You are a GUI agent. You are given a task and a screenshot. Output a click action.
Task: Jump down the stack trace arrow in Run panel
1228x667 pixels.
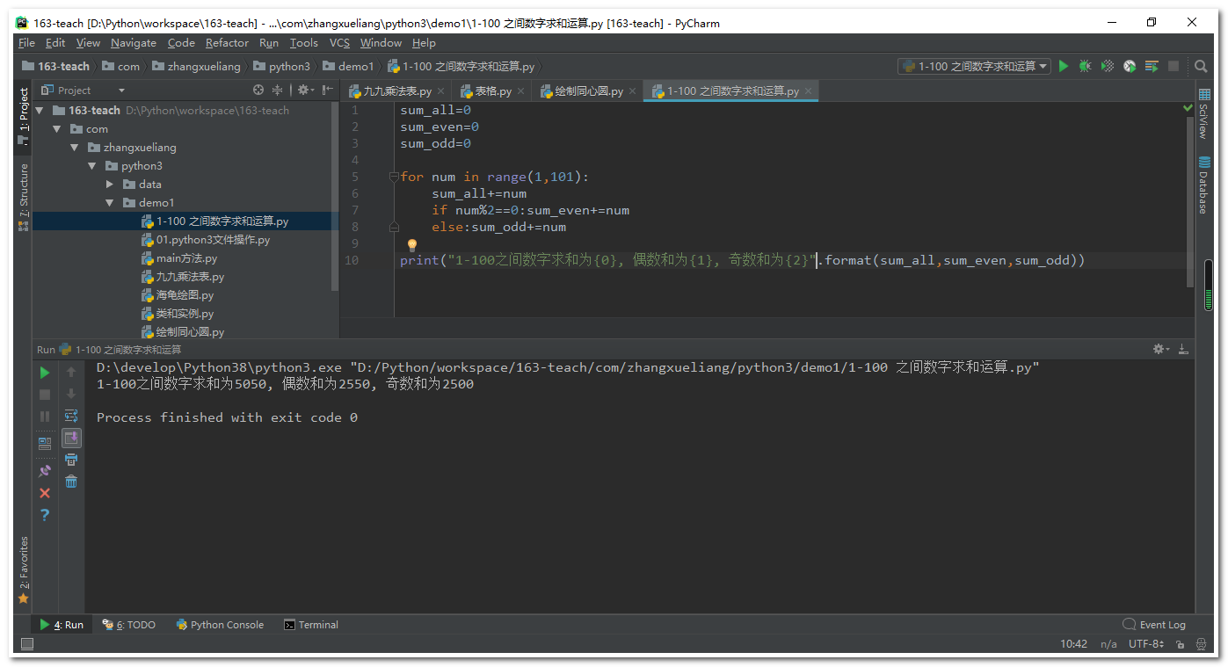point(71,395)
